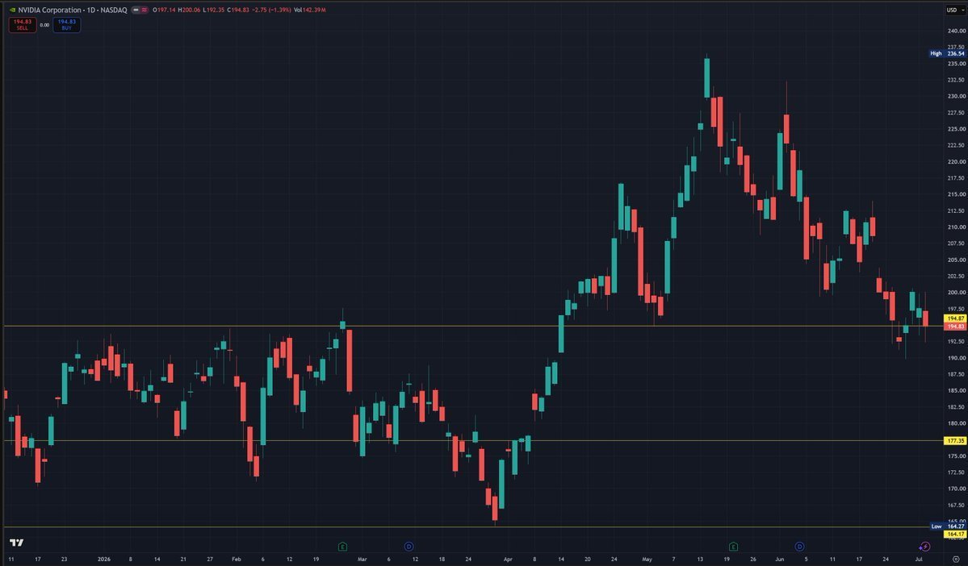Toggle the grey dash indicator in the legend pill
Image resolution: width=968 pixels, height=566 pixels.
click(136, 10)
